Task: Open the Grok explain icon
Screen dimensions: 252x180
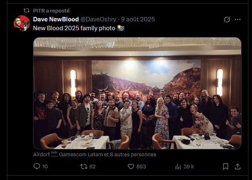Action: point(227,19)
